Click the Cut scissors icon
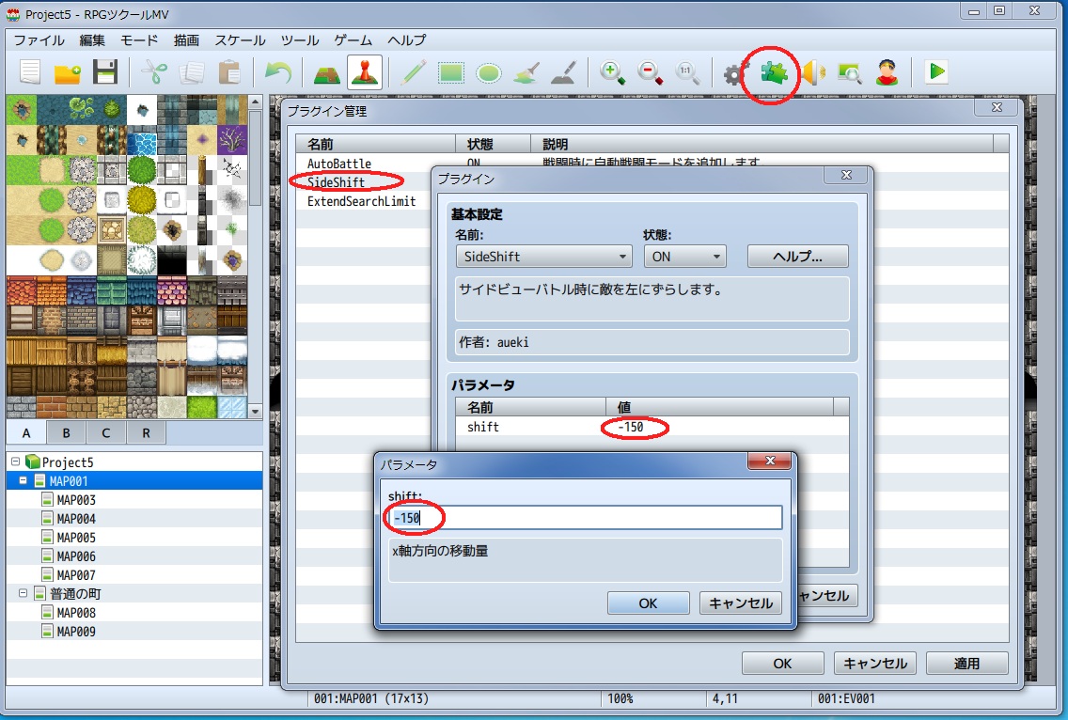1068x720 pixels. (x=154, y=72)
